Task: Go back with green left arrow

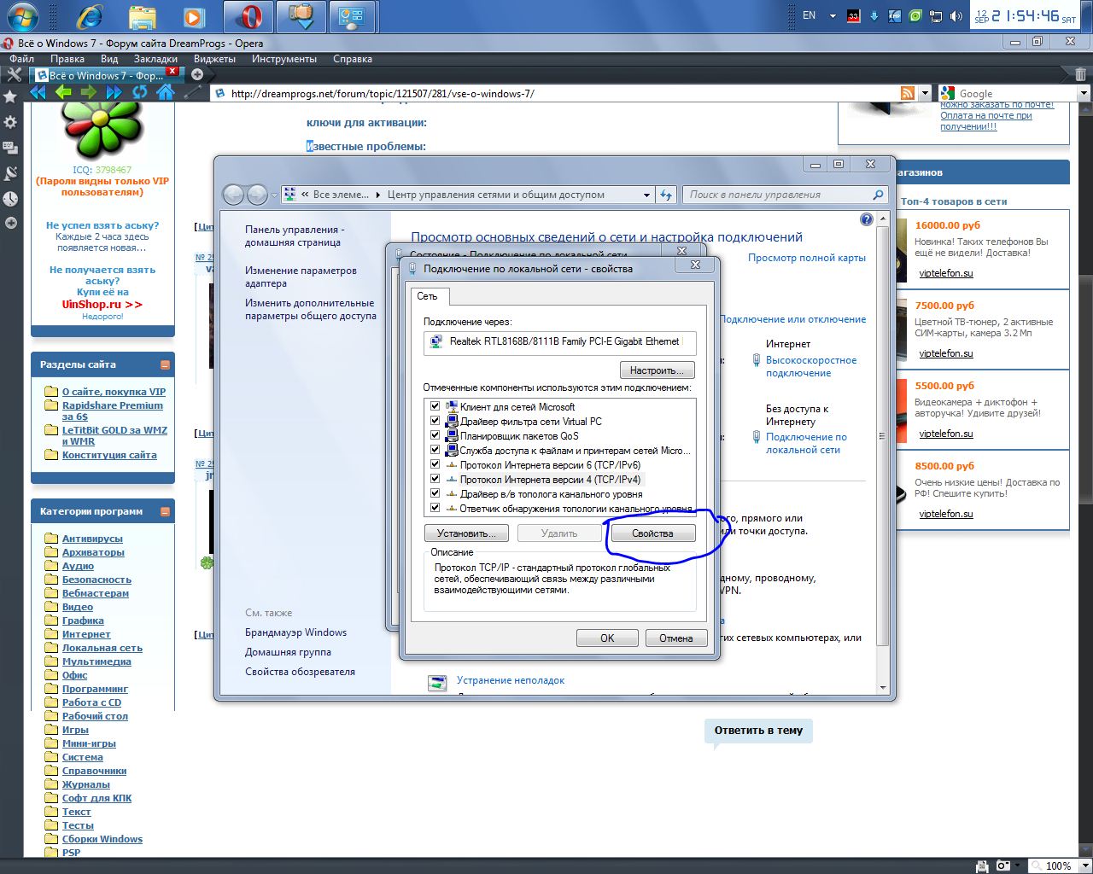Action: 63,92
